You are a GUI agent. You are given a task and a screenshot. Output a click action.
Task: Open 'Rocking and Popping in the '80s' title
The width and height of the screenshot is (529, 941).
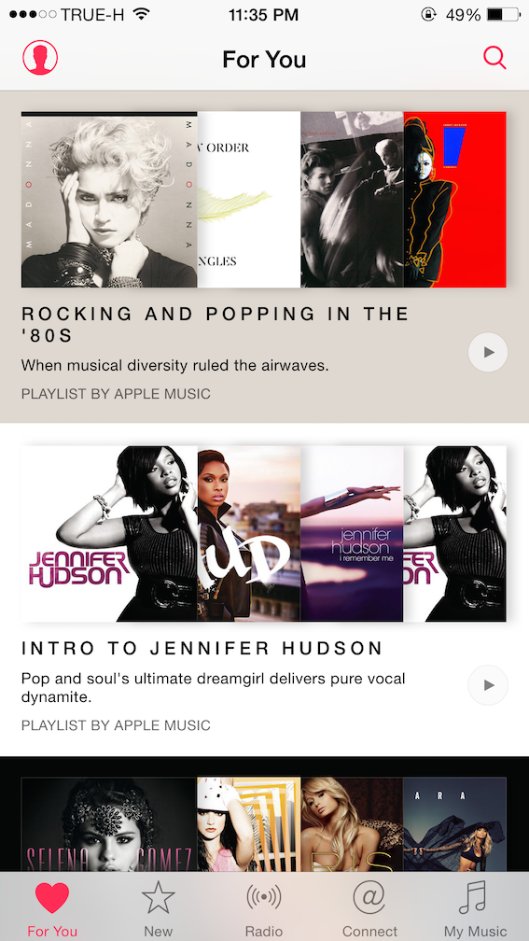pyautogui.click(x=215, y=324)
